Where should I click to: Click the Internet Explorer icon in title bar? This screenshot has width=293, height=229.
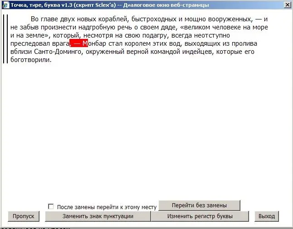6,5
